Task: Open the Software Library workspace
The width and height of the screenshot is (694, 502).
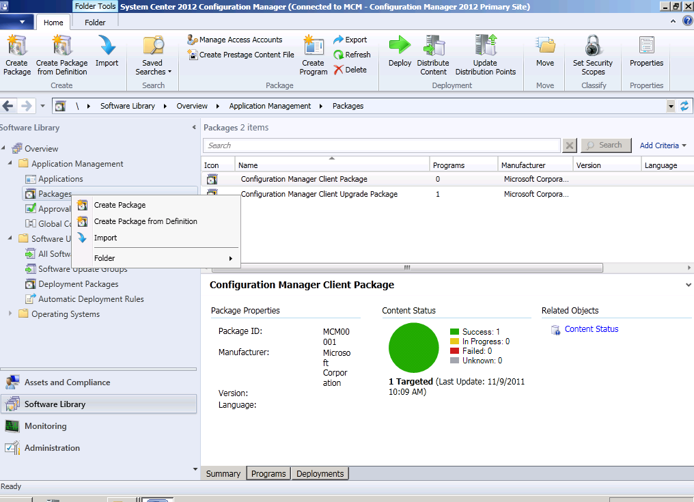Action: 98,404
